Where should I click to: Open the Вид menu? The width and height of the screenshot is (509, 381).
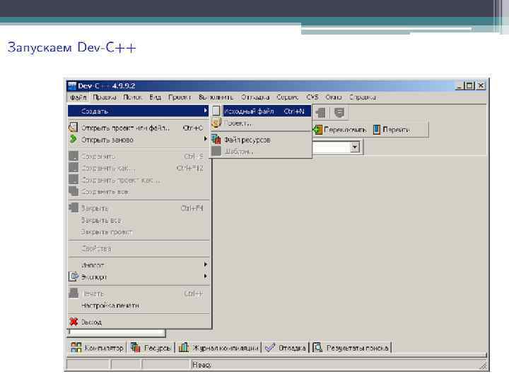(155, 97)
